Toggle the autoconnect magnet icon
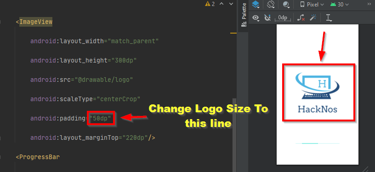 pyautogui.click(x=267, y=17)
